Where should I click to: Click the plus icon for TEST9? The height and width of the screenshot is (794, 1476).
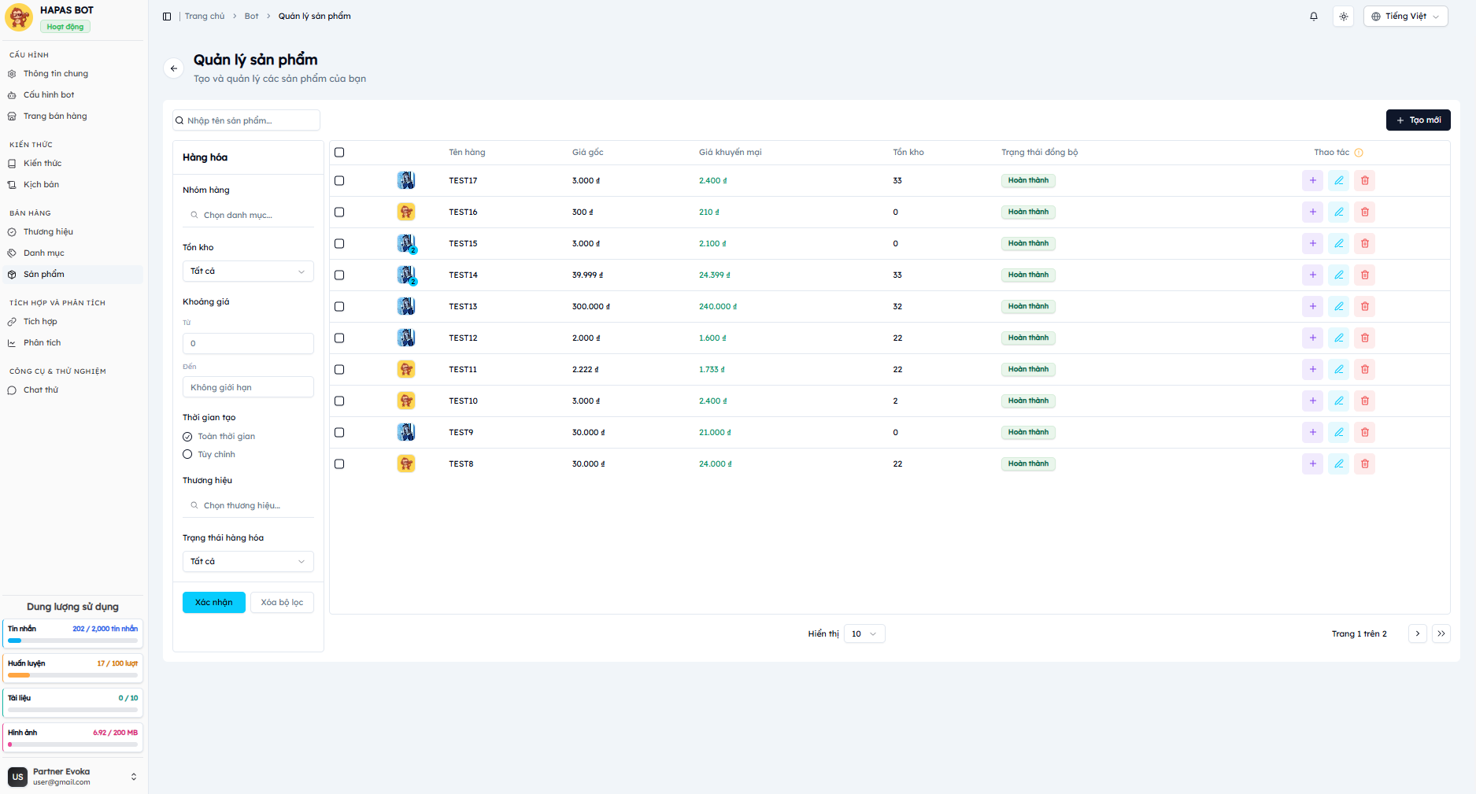1312,432
